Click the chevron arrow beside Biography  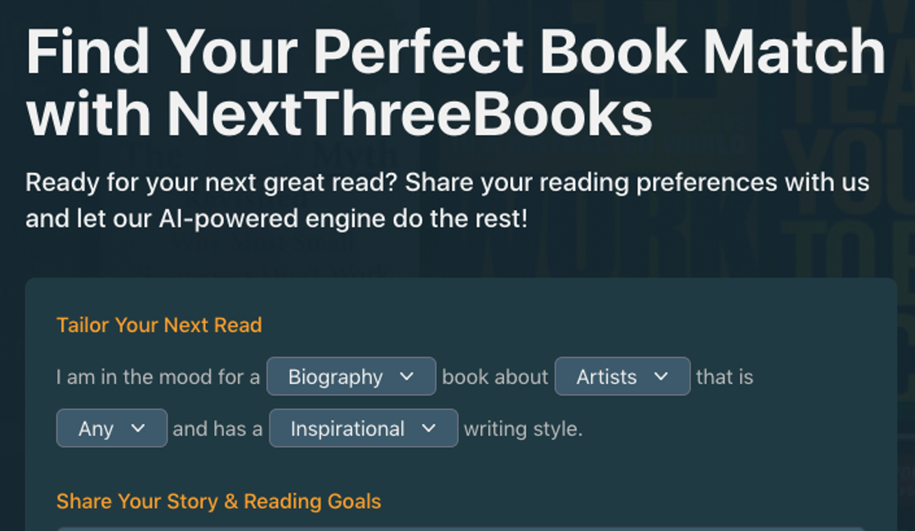[x=407, y=377]
